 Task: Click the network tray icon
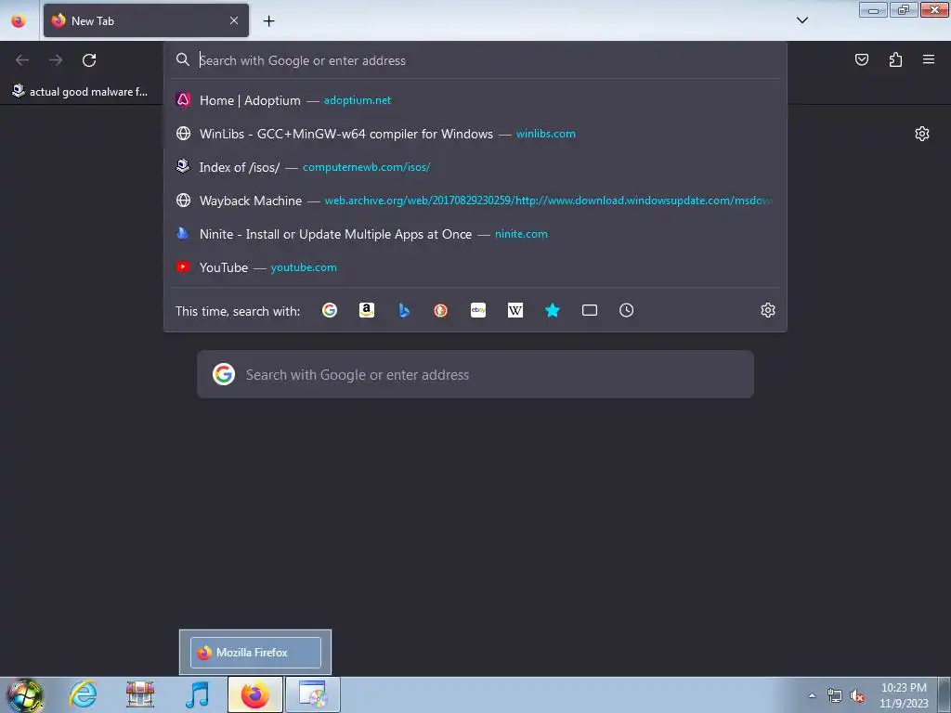click(x=835, y=696)
